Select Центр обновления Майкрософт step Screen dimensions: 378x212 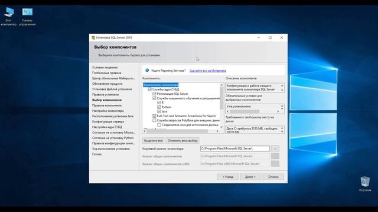pos(113,78)
